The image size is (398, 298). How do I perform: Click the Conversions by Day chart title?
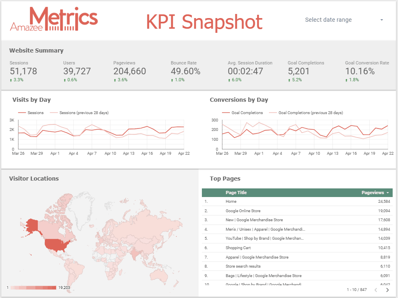point(239,100)
